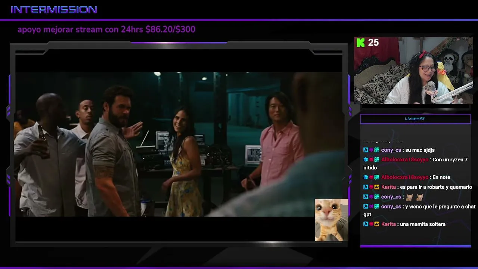This screenshot has height=269, width=478.
Task: Click gavel badge on "una mamita soltera" message
Action: pos(366,224)
